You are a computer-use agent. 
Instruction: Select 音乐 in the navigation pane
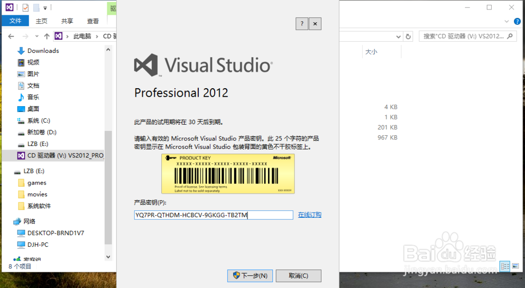click(x=33, y=97)
